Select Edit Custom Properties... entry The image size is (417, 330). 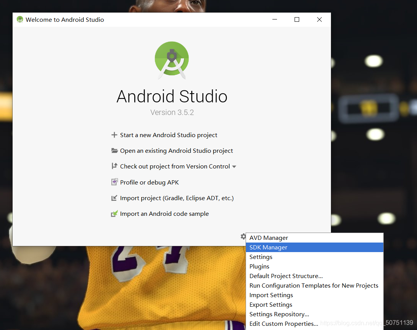pyautogui.click(x=314, y=324)
